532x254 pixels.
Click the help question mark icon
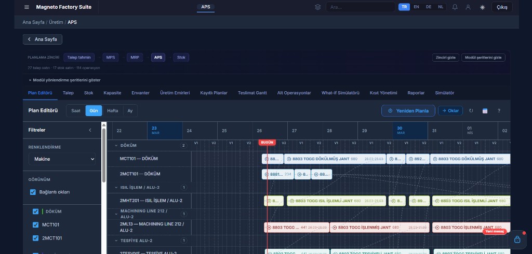point(499,110)
